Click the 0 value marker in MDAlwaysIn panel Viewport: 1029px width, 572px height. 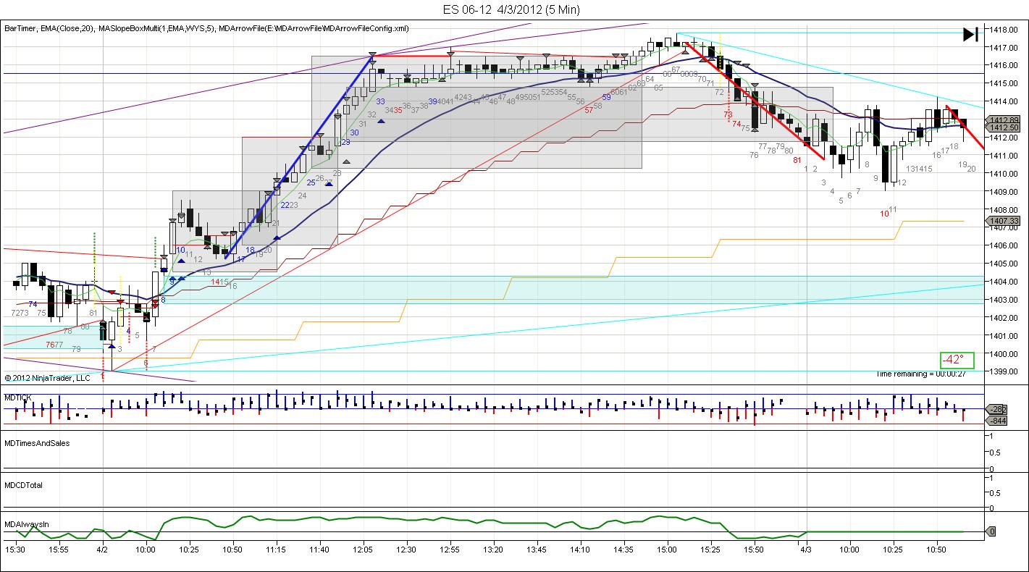click(991, 531)
